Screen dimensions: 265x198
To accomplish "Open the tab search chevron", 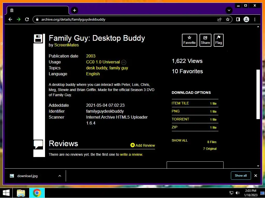I will 229,10.
